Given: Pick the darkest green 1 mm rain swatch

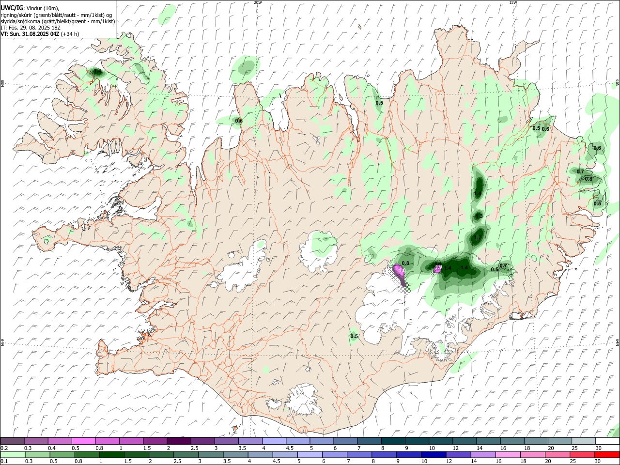Looking at the screenshot, I should click(112, 454).
